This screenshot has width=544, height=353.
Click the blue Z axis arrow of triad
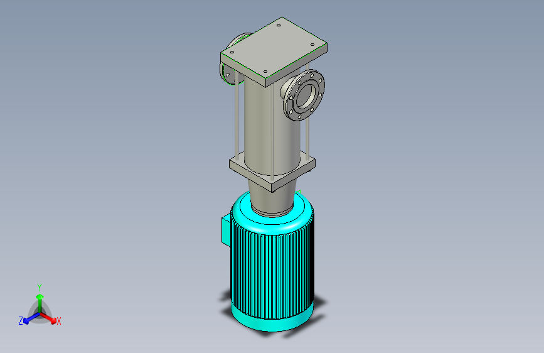30,318
